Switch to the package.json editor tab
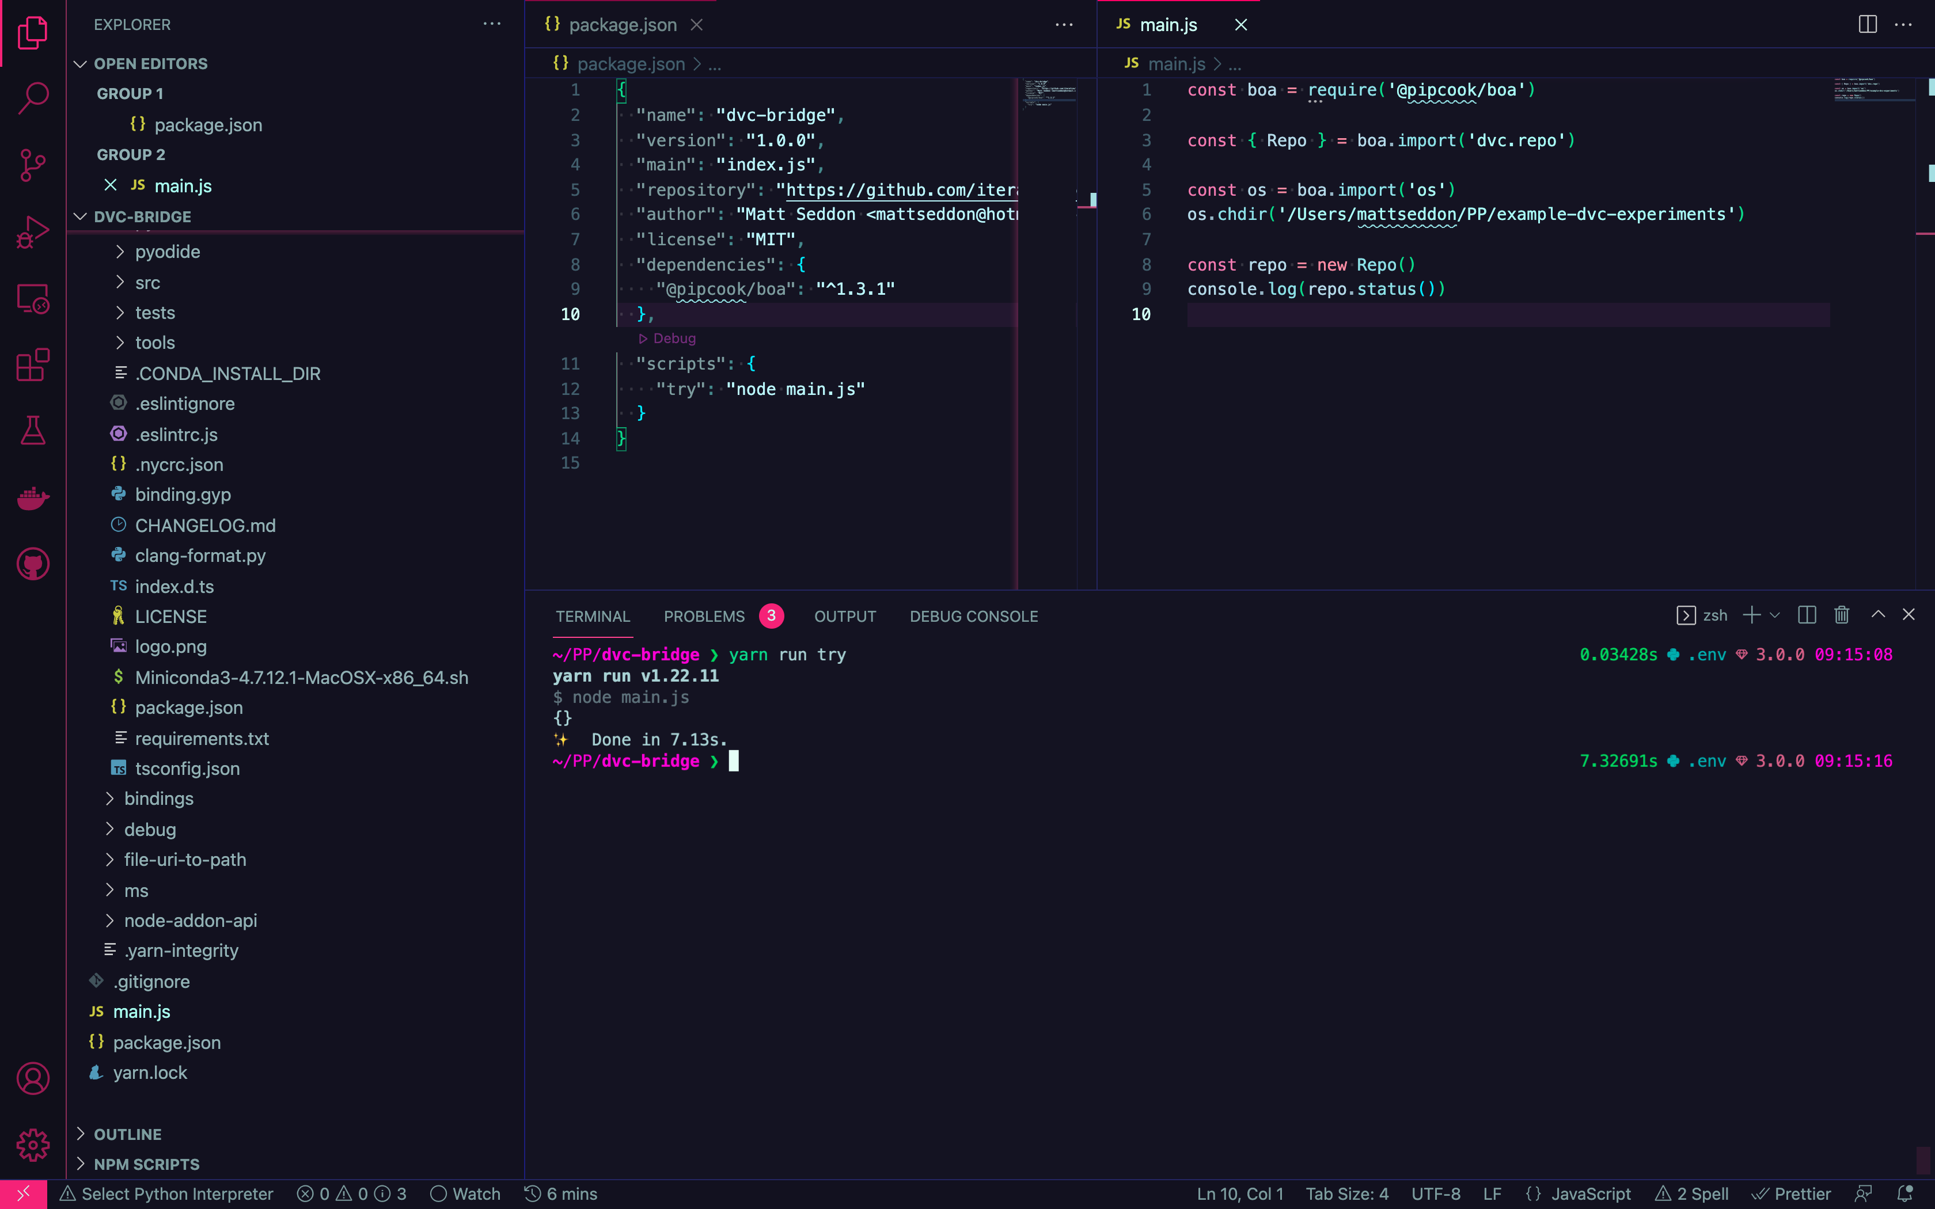Viewport: 1935px width, 1209px height. [x=622, y=24]
